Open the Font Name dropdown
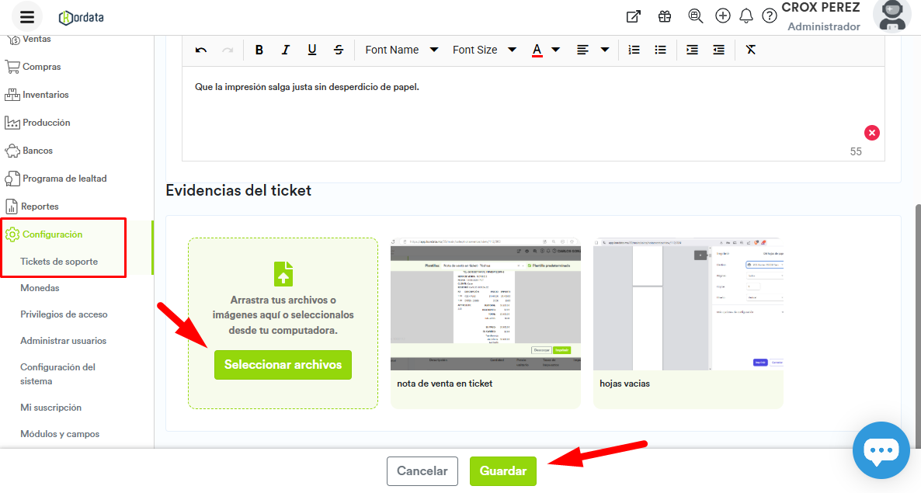Image resolution: width=921 pixels, height=493 pixels. pos(401,50)
